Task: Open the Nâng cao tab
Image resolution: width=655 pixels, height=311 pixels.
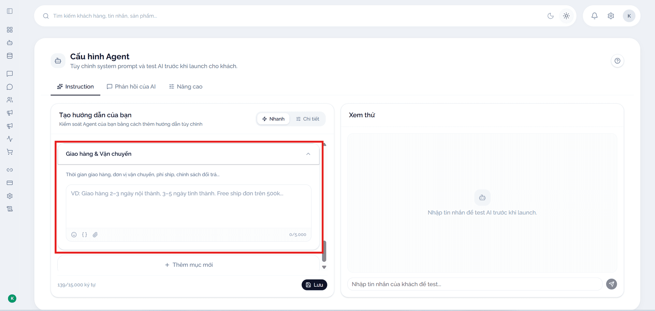Action: point(186,87)
